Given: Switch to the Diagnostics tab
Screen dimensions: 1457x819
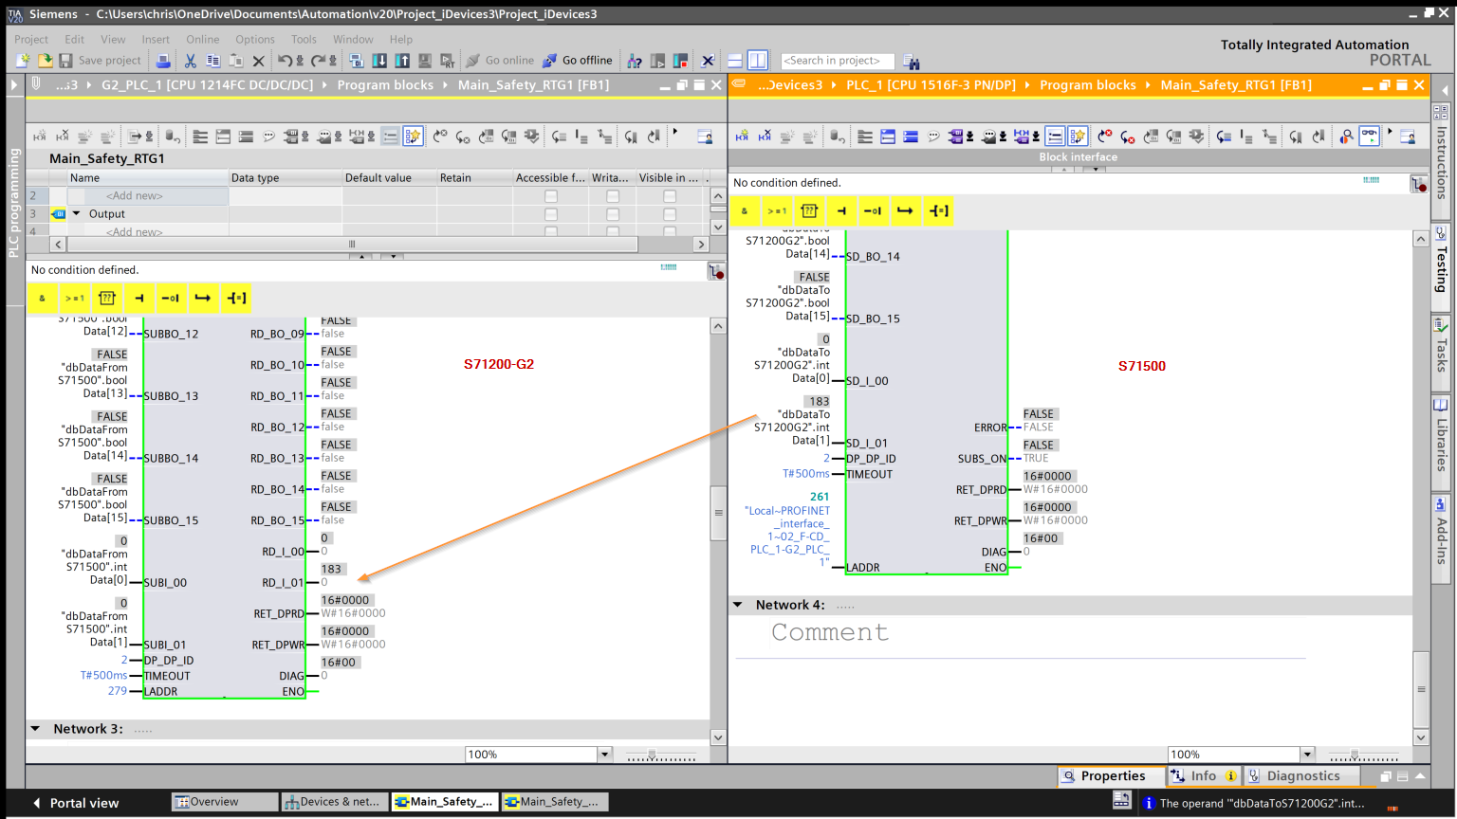Looking at the screenshot, I should 1302,776.
